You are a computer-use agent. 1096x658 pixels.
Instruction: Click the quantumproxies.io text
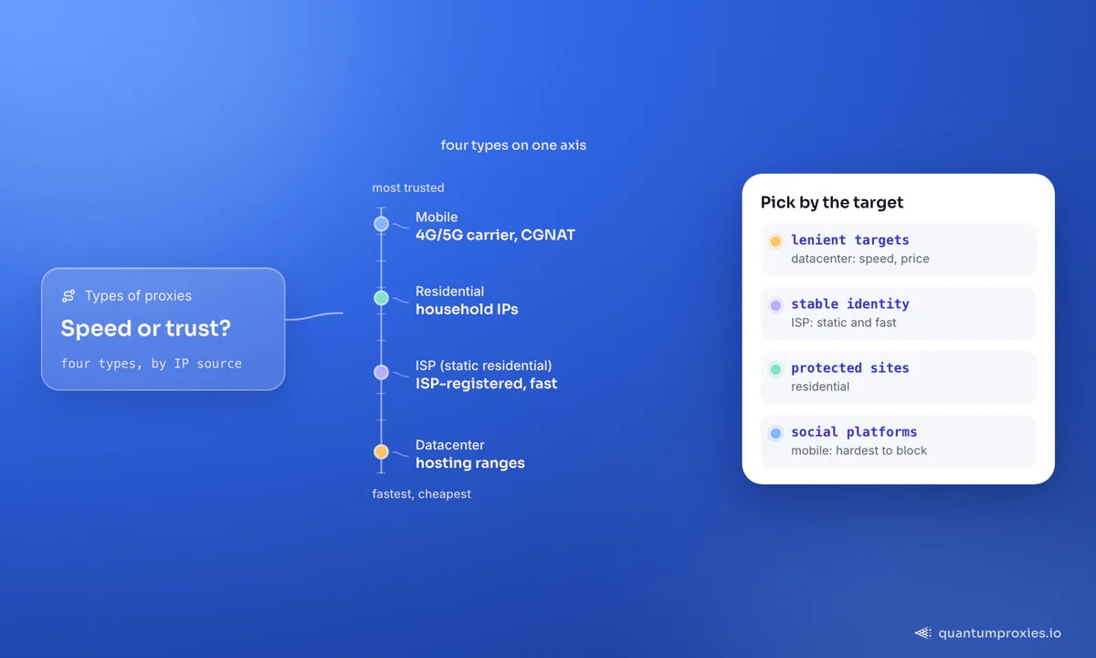(1000, 632)
